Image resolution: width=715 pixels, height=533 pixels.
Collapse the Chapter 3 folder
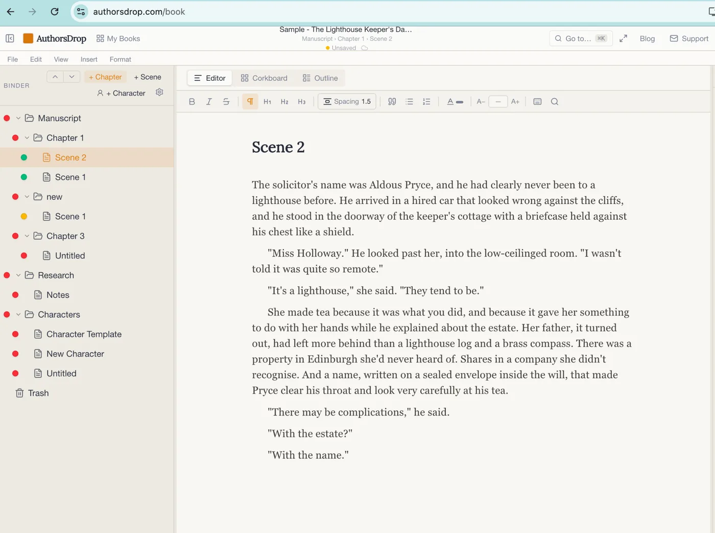pyautogui.click(x=27, y=236)
